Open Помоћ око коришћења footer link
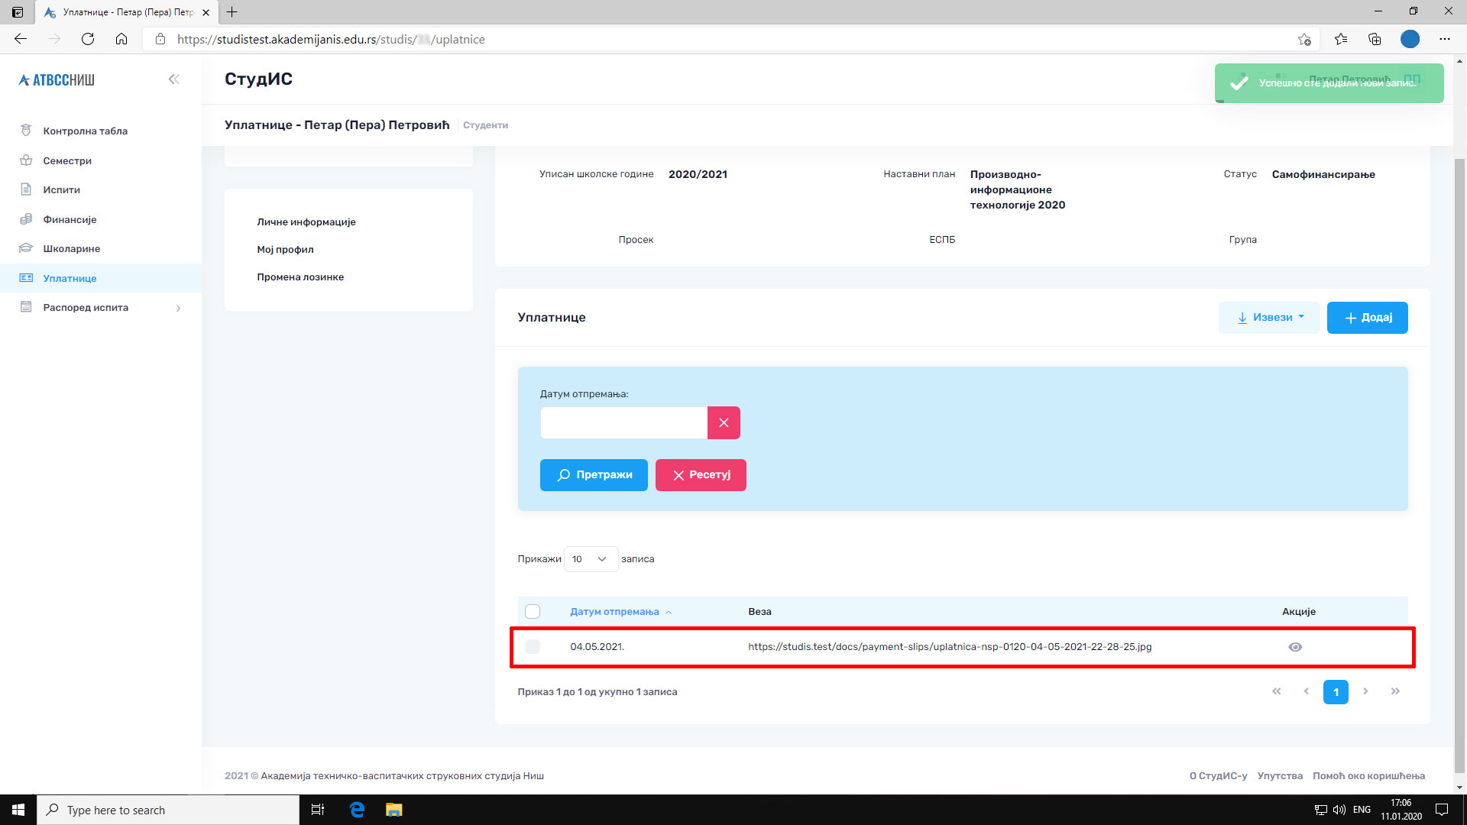1467x825 pixels. pyautogui.click(x=1368, y=776)
